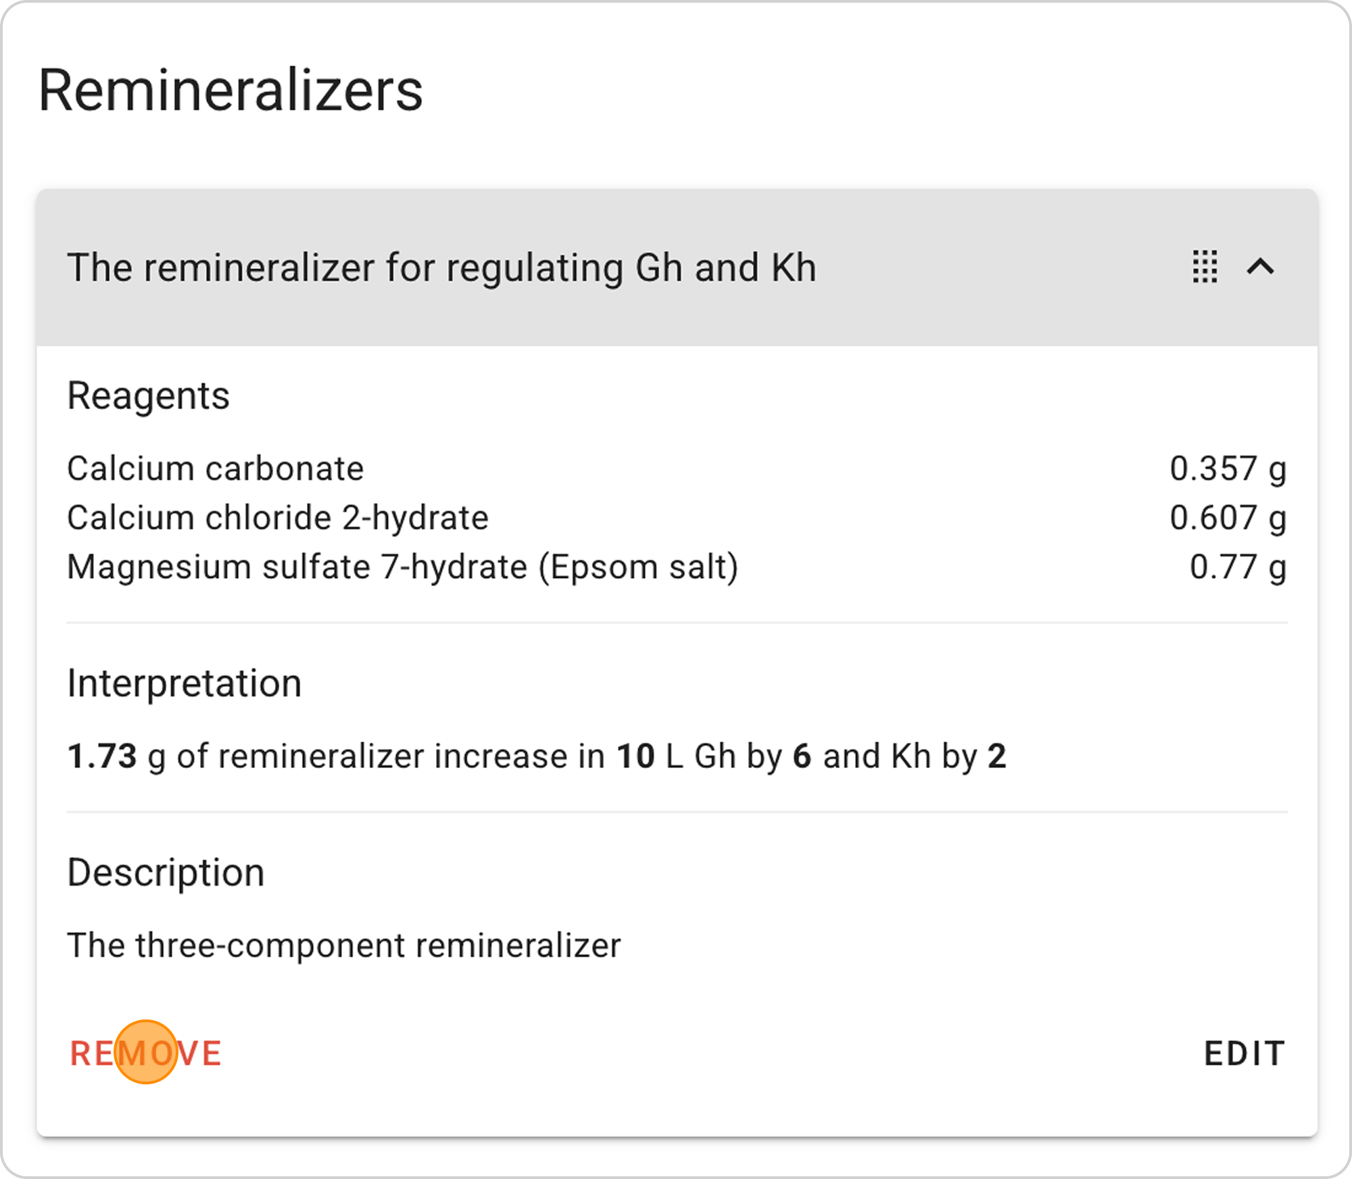Click the Interpretation section heading
The image size is (1352, 1179).
(184, 683)
